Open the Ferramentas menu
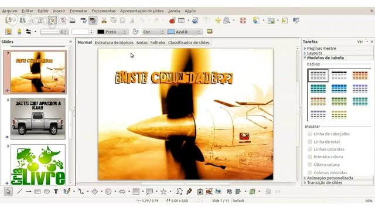The image size is (375, 211). [x=104, y=11]
